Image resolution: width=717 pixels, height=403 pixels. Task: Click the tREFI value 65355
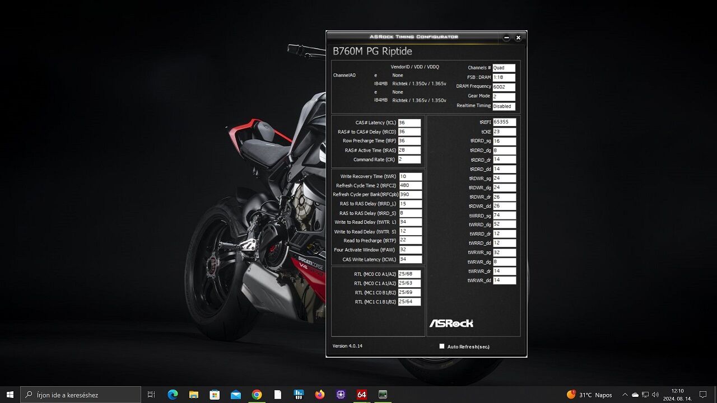(505, 122)
